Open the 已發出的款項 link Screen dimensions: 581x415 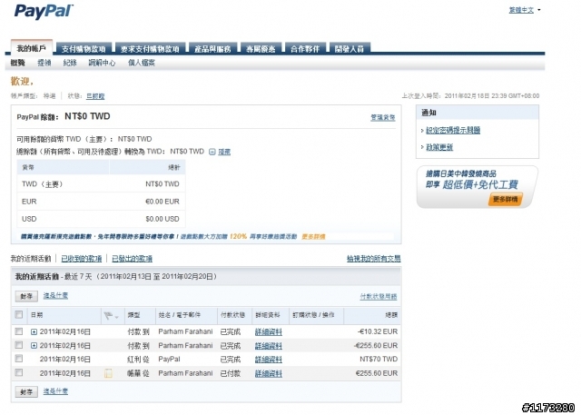click(132, 259)
